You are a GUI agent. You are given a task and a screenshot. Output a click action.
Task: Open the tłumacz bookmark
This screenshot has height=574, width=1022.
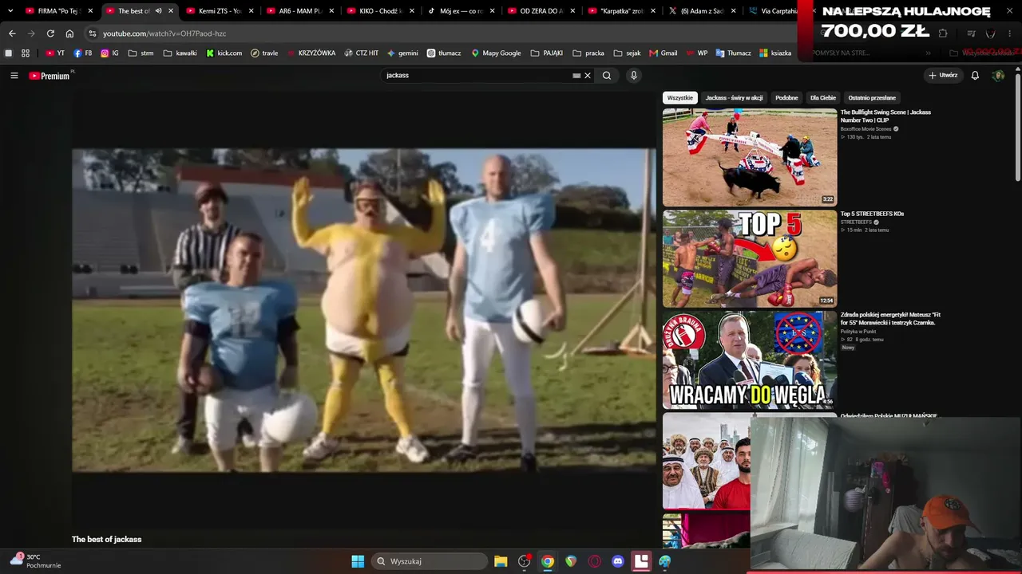(444, 53)
